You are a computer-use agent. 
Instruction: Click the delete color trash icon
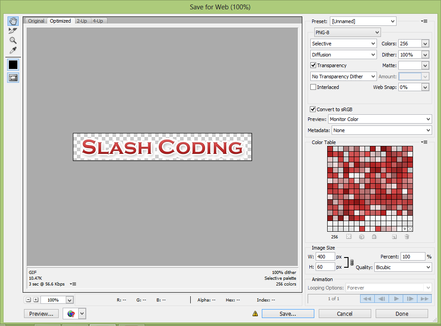407,237
